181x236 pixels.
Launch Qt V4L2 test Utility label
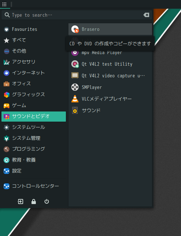pyautogui.click(x=107, y=64)
